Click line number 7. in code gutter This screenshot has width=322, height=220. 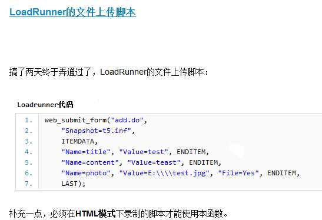click(28, 184)
